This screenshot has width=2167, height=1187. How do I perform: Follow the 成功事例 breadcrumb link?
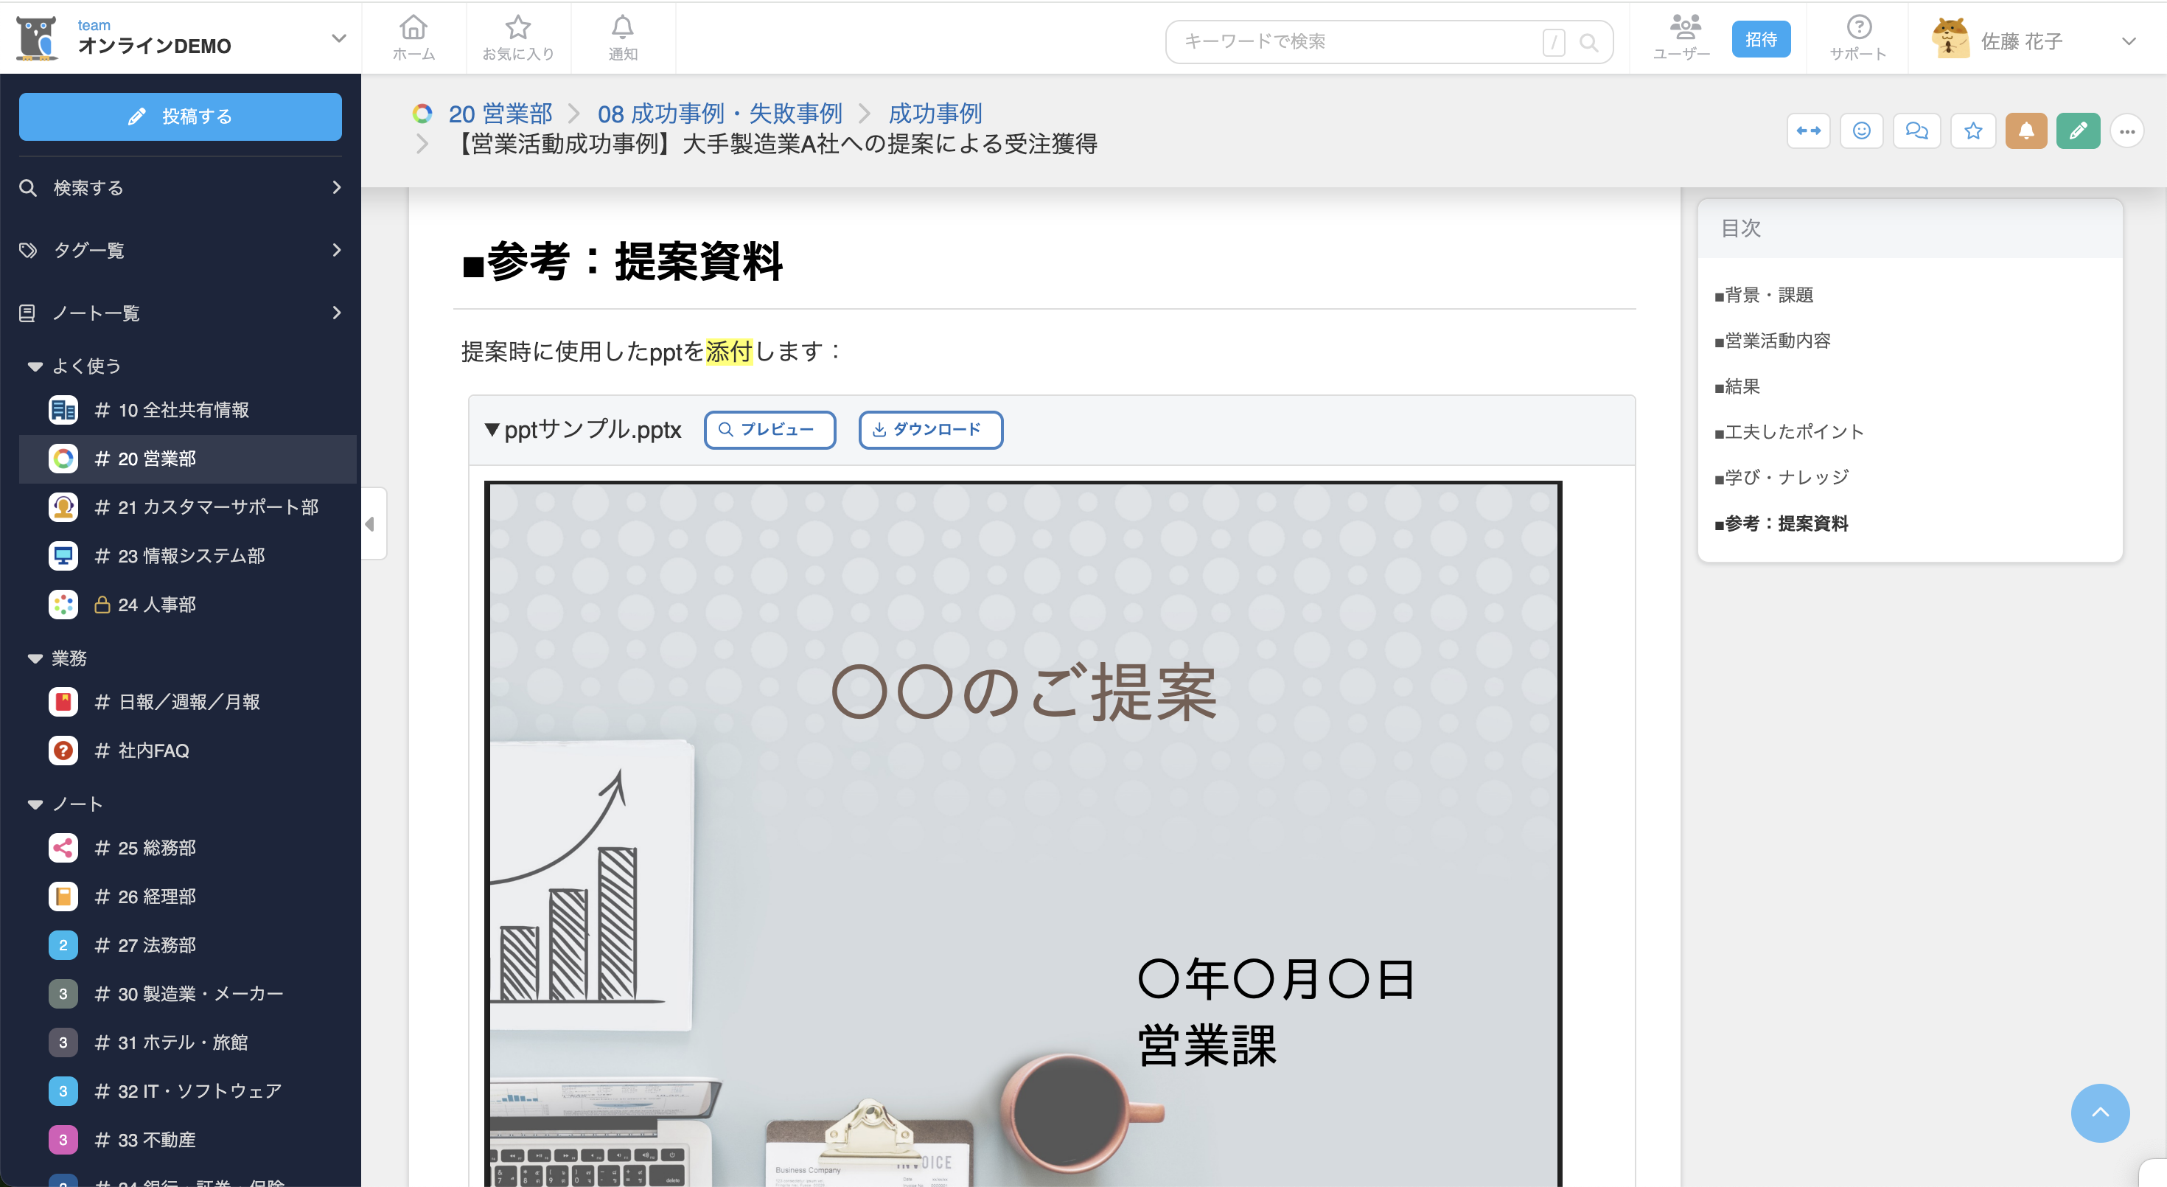(935, 114)
